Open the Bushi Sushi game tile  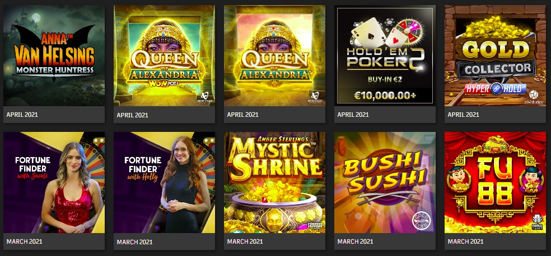click(x=385, y=182)
